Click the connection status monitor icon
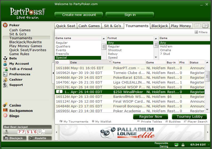The image size is (212, 149). click(x=176, y=145)
